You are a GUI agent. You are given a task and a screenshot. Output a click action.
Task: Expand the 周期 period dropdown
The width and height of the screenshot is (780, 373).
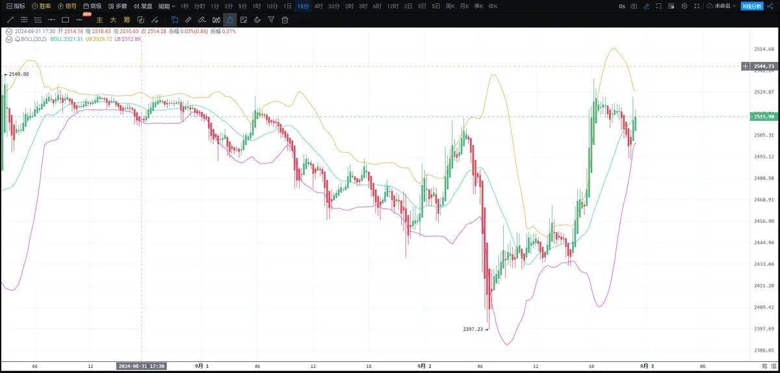(166, 6)
